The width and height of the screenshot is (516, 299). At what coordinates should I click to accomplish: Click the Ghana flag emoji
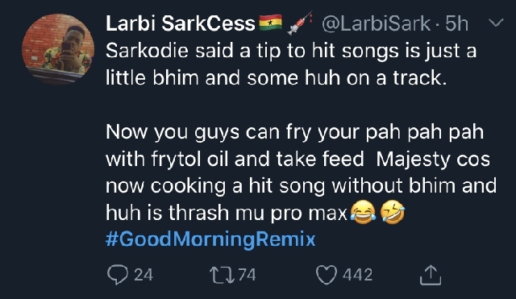tap(271, 23)
